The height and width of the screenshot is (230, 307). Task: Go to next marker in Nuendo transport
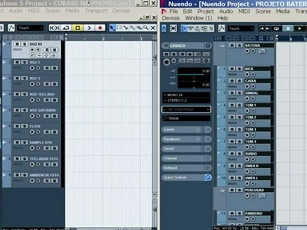click(x=267, y=29)
